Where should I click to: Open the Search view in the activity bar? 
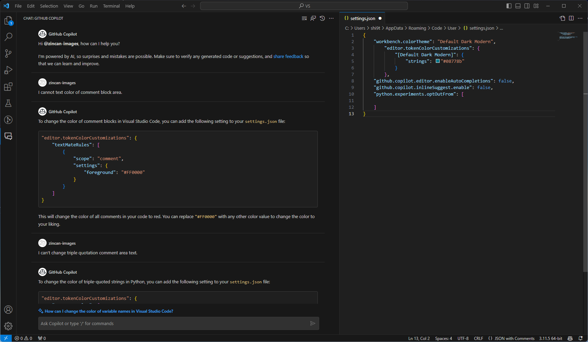pos(8,37)
